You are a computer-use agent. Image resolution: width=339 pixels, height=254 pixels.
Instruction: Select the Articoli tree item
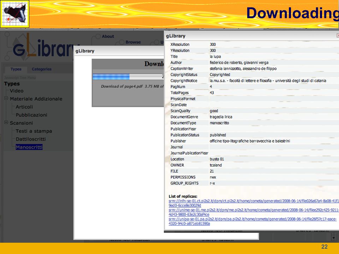point(24,107)
